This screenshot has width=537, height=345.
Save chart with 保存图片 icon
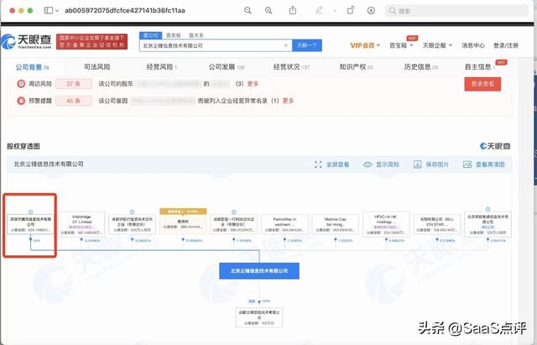coord(418,165)
